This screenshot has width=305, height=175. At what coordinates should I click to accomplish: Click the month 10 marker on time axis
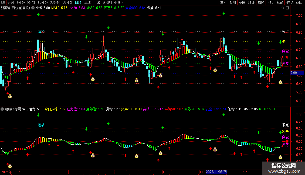164,172
